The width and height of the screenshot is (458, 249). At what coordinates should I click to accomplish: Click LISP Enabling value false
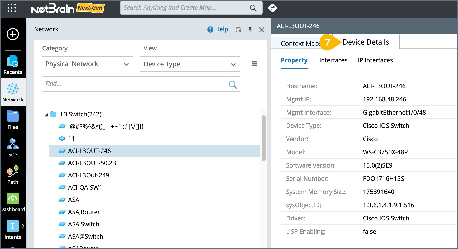(369, 232)
